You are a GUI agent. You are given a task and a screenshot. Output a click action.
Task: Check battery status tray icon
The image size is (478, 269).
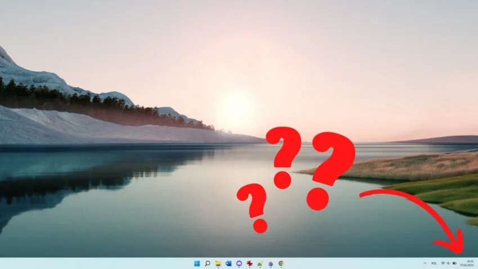[454, 263]
